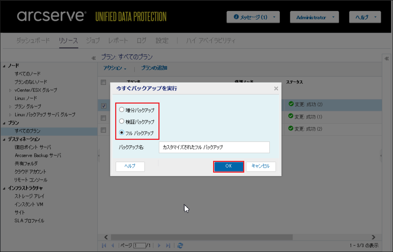
Task: Select 増分バックアップ radio button
Action: [121, 110]
